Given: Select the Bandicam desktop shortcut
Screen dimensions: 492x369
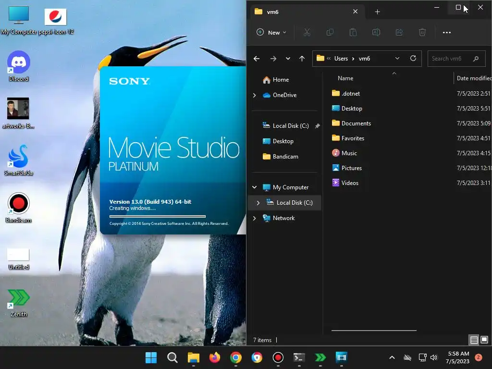Looking at the screenshot, I should tap(19, 207).
